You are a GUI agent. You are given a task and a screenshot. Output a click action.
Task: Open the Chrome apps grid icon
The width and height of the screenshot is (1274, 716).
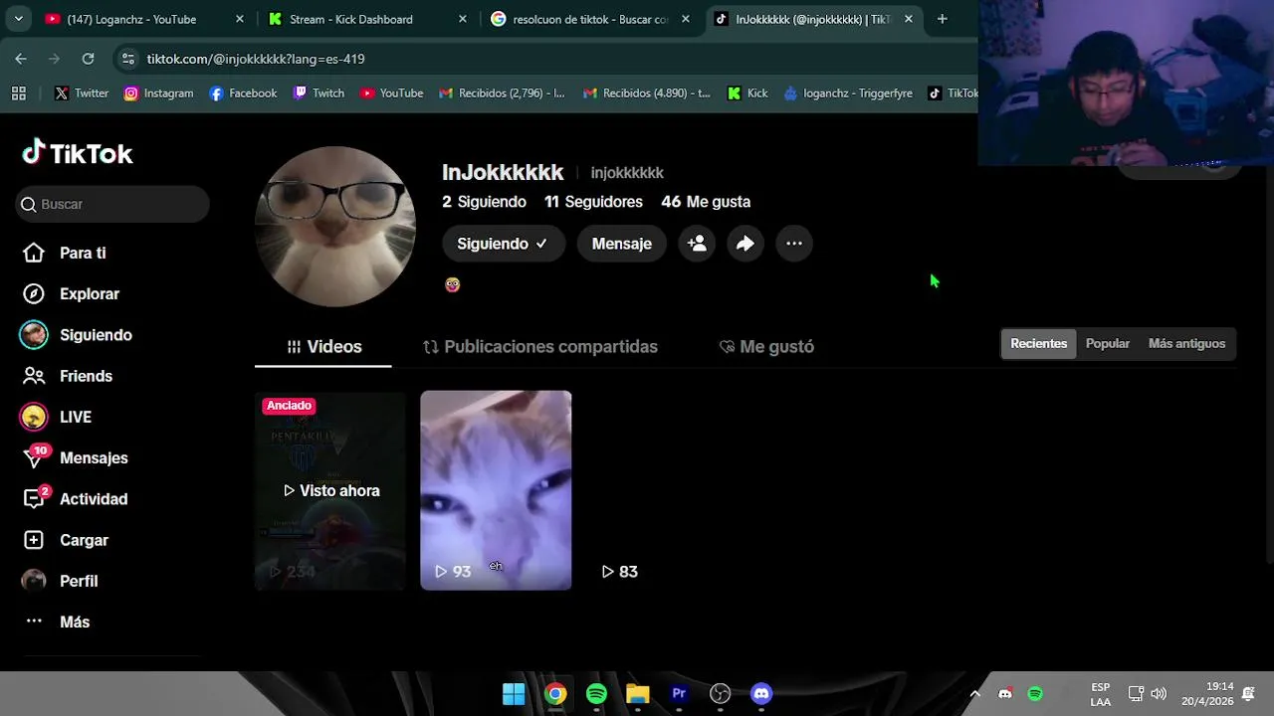[x=18, y=92]
